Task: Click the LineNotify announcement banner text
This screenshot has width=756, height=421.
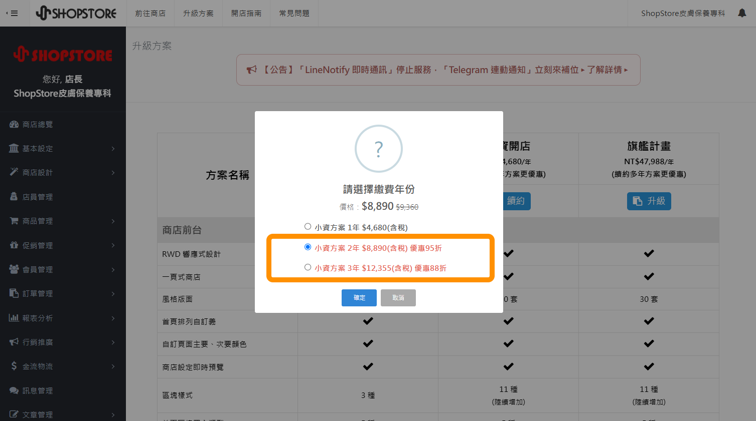Action: [x=421, y=70]
